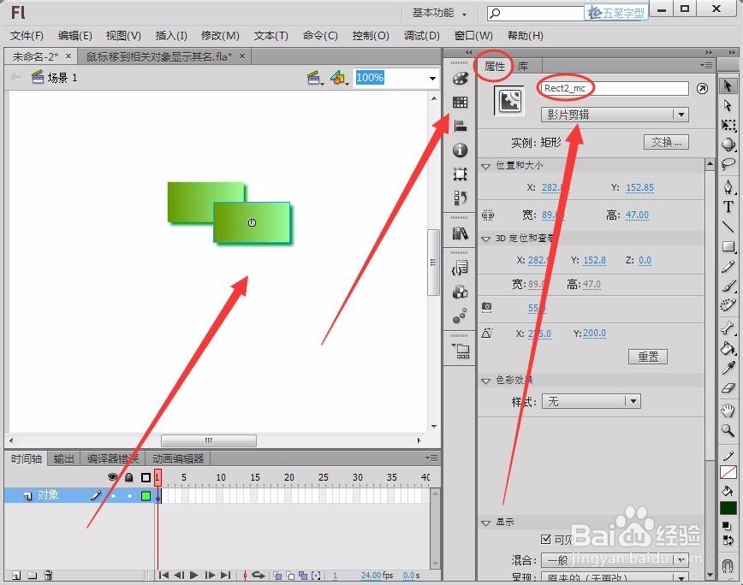Viewport: 743px width, 585px height.
Task: Select the Zoom magnifier tool
Action: click(x=728, y=430)
